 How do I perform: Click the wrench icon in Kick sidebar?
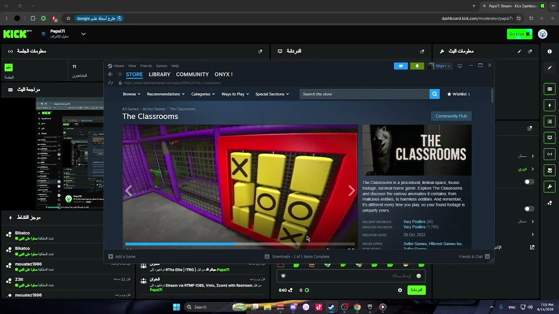pyautogui.click(x=549, y=187)
